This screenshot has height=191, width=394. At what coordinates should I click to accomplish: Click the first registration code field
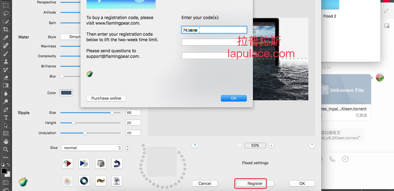214,30
